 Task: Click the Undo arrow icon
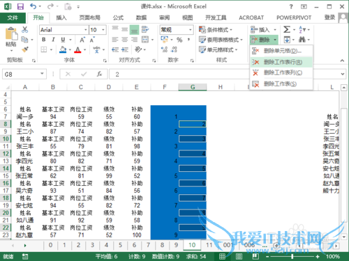click(x=33, y=6)
